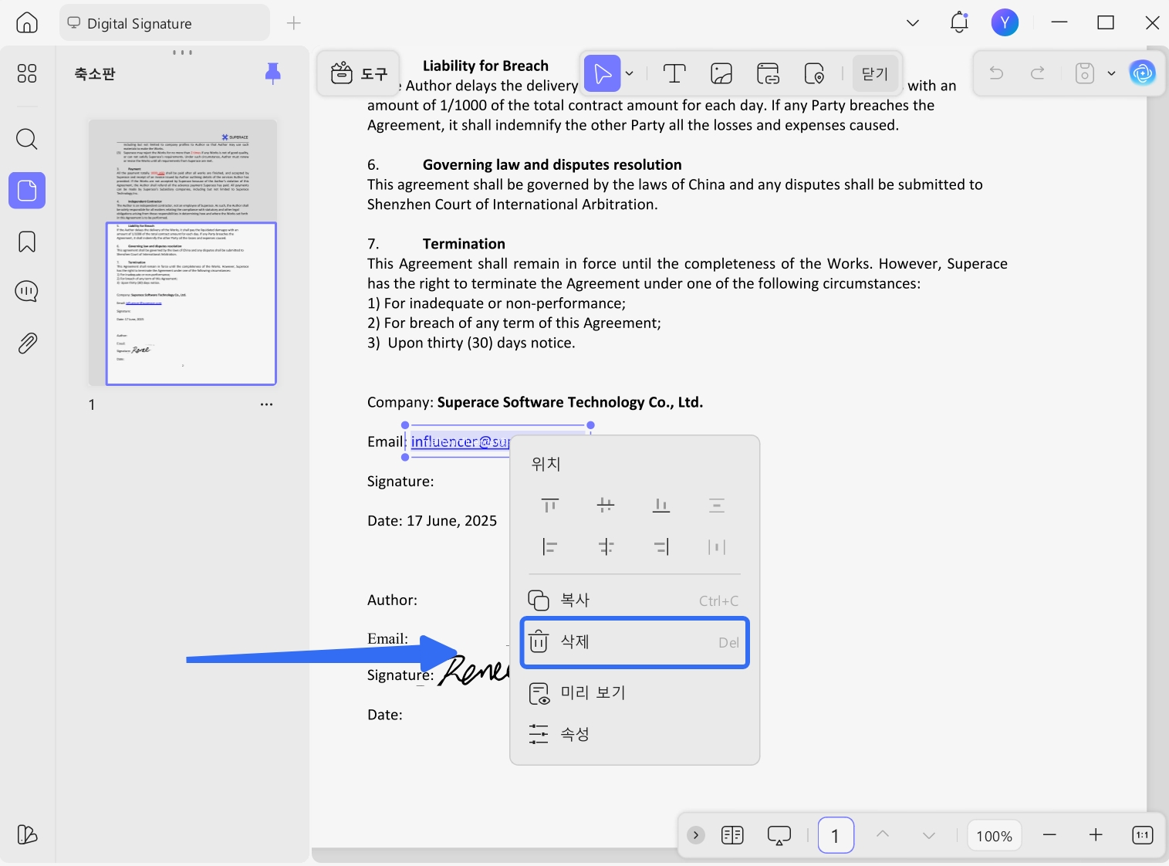Fit page to actual size 1:1
This screenshot has width=1169, height=866.
click(1143, 835)
